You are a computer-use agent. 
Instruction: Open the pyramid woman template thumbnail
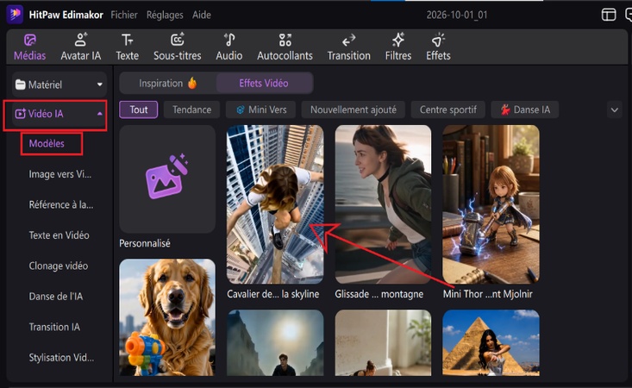pos(491,342)
